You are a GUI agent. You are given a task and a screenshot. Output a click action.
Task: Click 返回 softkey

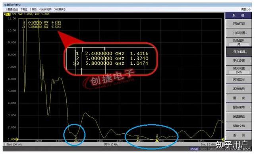click(x=239, y=135)
